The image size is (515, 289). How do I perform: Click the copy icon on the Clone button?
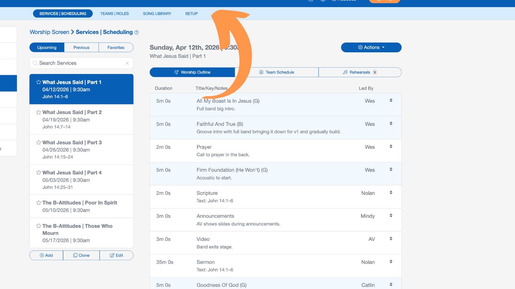pyautogui.click(x=76, y=255)
